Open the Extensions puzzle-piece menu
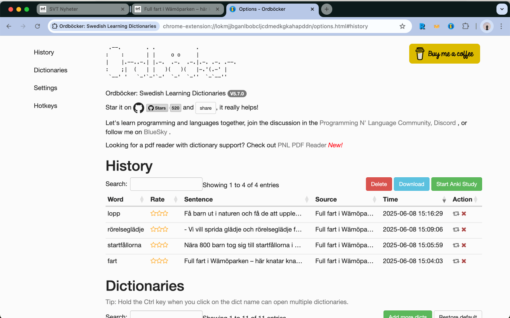510x318 pixels. pyautogui.click(x=465, y=26)
